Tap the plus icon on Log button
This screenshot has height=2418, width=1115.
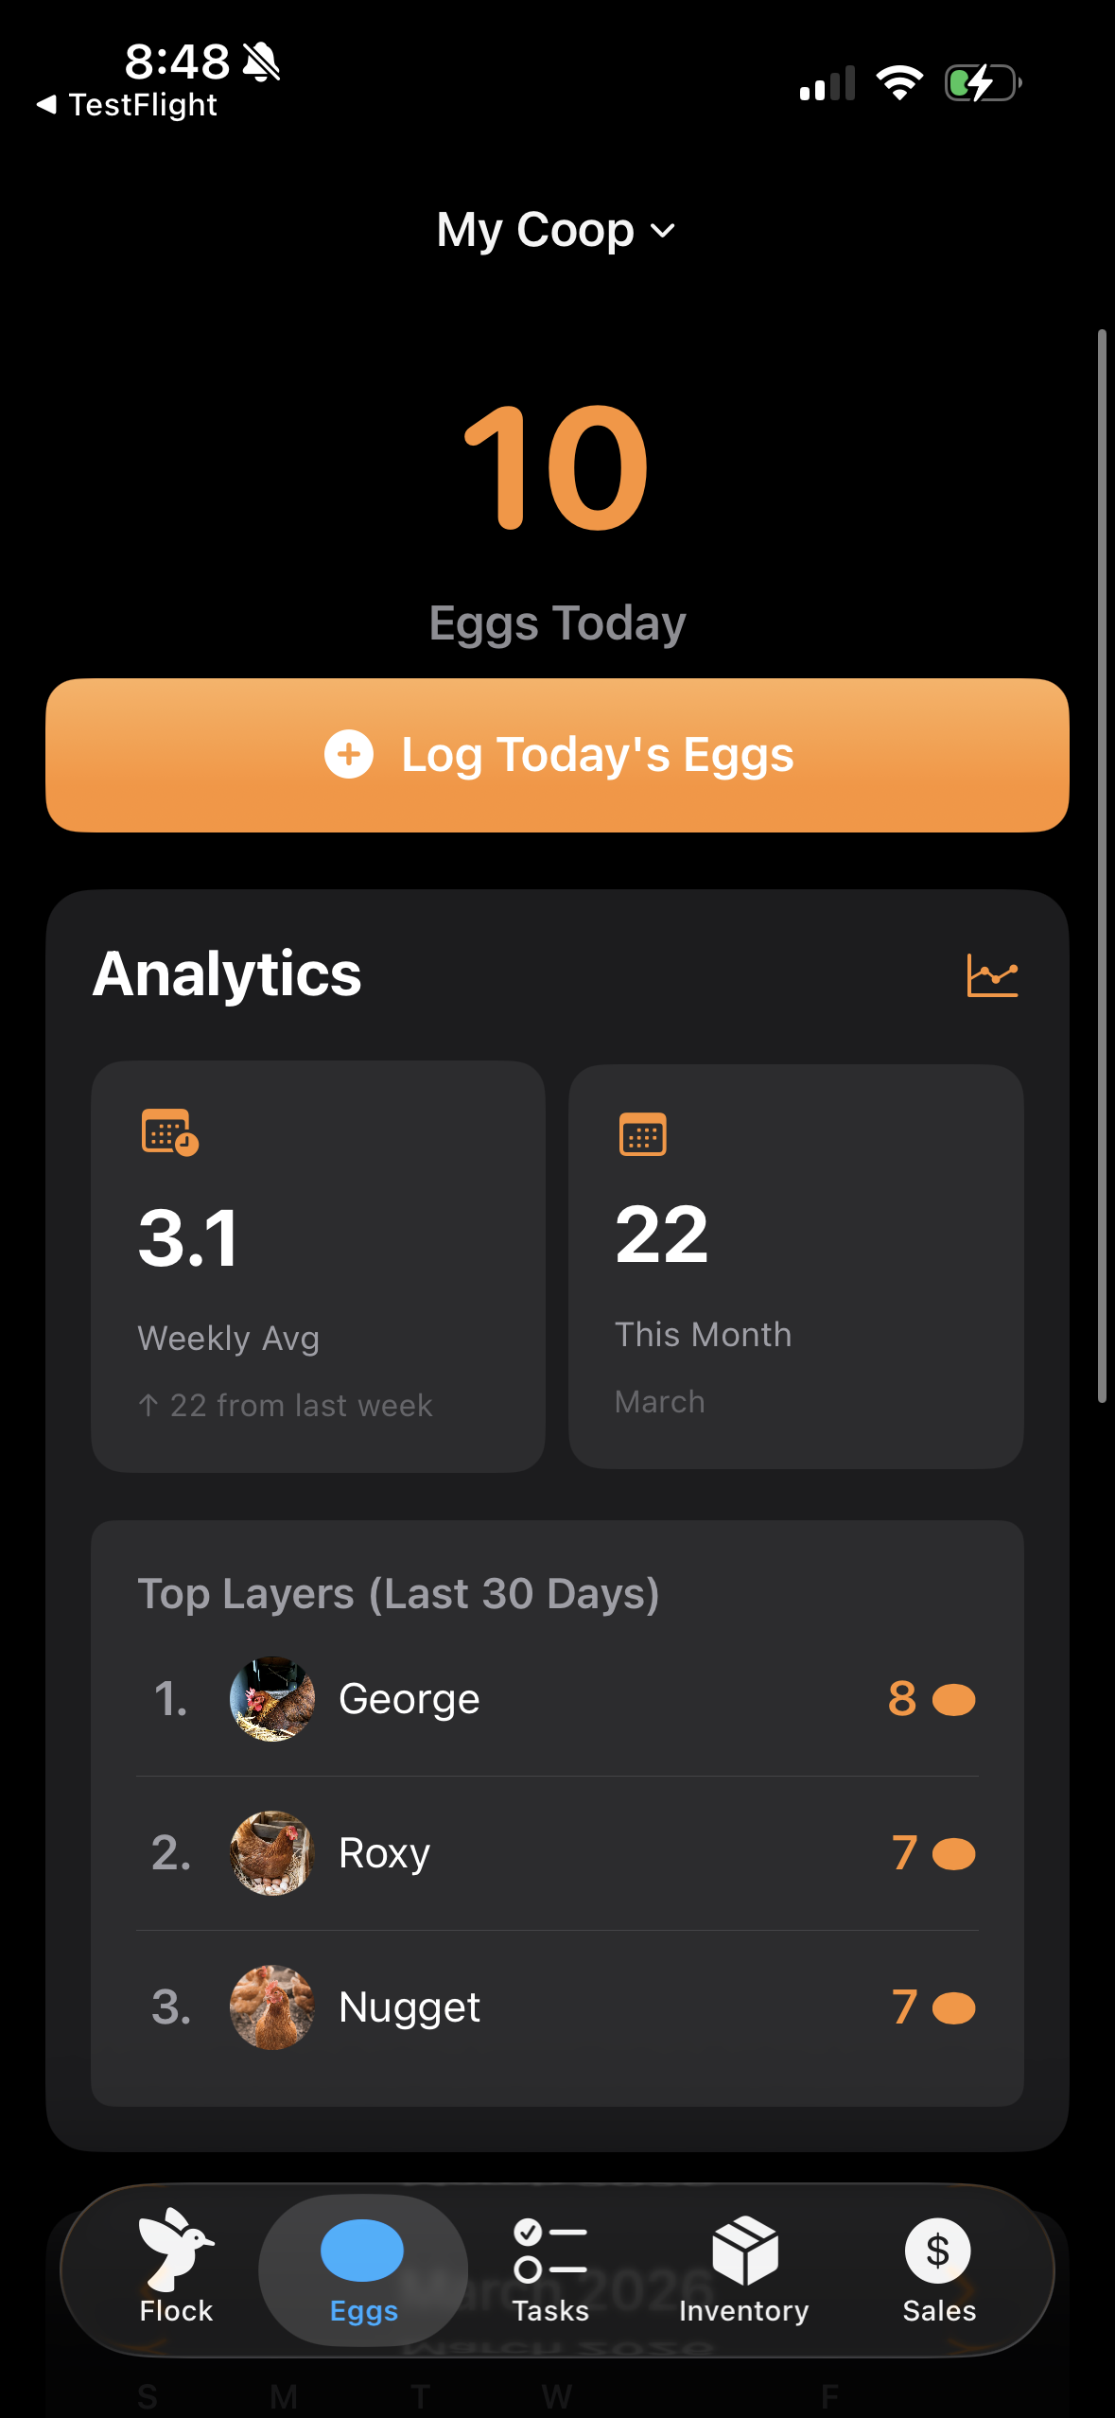(349, 755)
